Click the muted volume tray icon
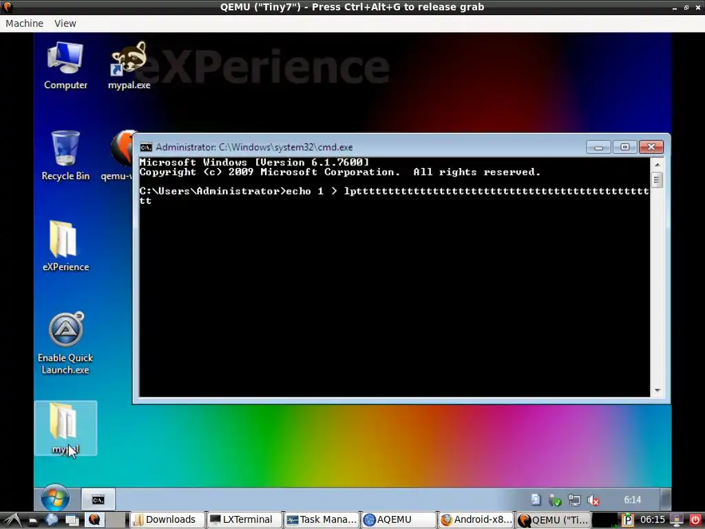Screen dimensions: 705x529 (593, 500)
